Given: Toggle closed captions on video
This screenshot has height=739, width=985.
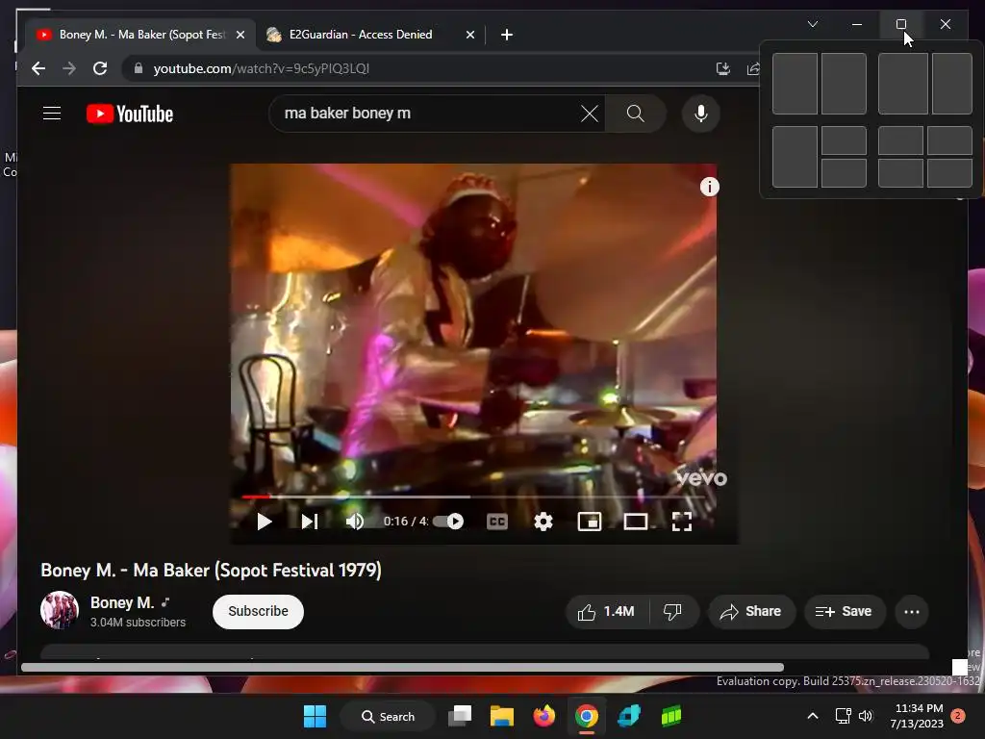Looking at the screenshot, I should 497,522.
